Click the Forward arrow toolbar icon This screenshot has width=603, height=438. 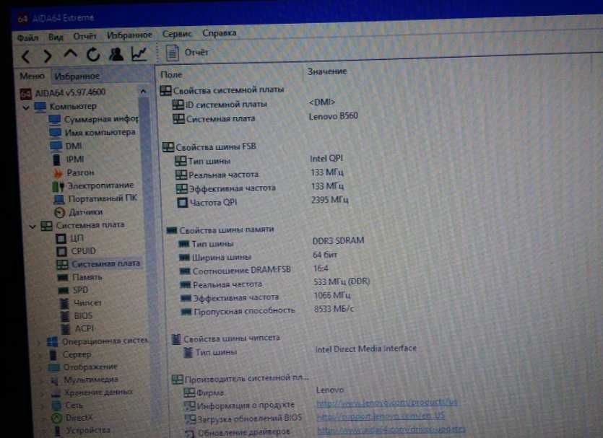click(48, 56)
